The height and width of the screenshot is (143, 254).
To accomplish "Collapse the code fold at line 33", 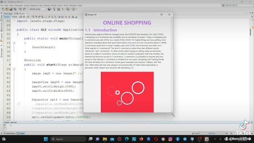I will pos(14,43).
